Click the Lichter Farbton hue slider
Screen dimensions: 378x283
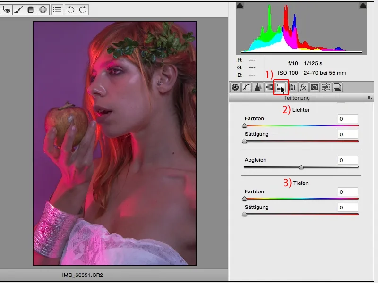point(301,125)
